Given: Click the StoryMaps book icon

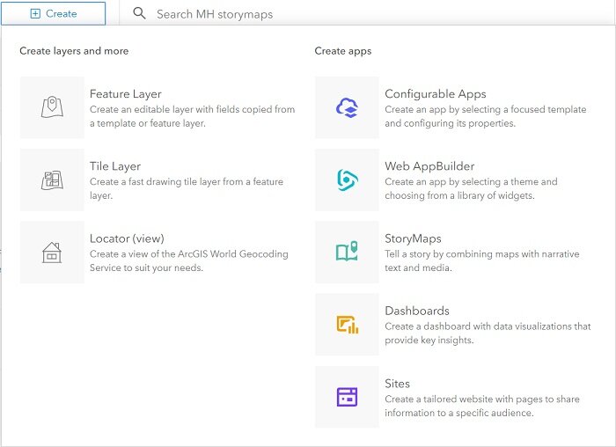Looking at the screenshot, I should click(x=347, y=251).
